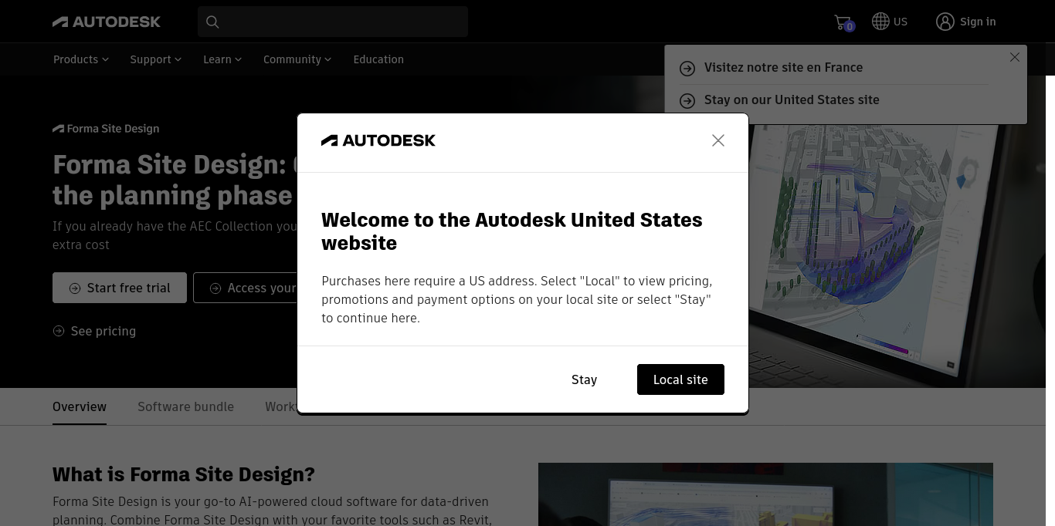Click the Local site button
The width and height of the screenshot is (1055, 526).
(x=680, y=379)
